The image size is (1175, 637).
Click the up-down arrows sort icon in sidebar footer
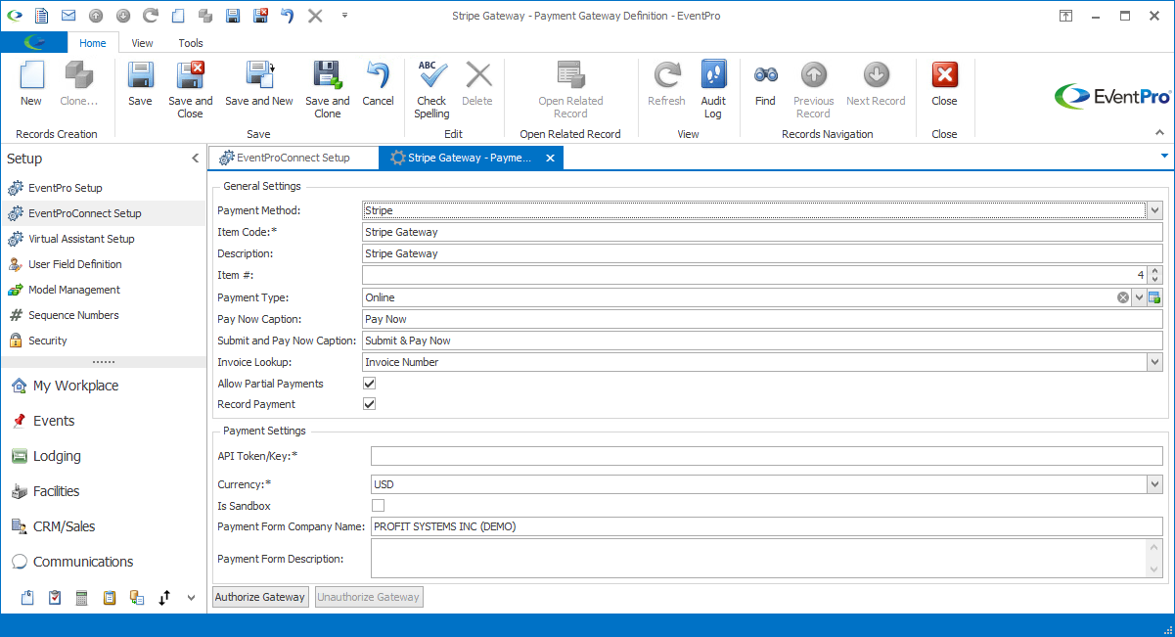pyautogui.click(x=164, y=597)
